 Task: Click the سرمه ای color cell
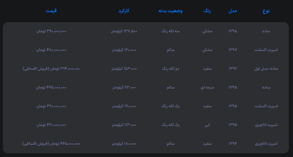(x=207, y=87)
